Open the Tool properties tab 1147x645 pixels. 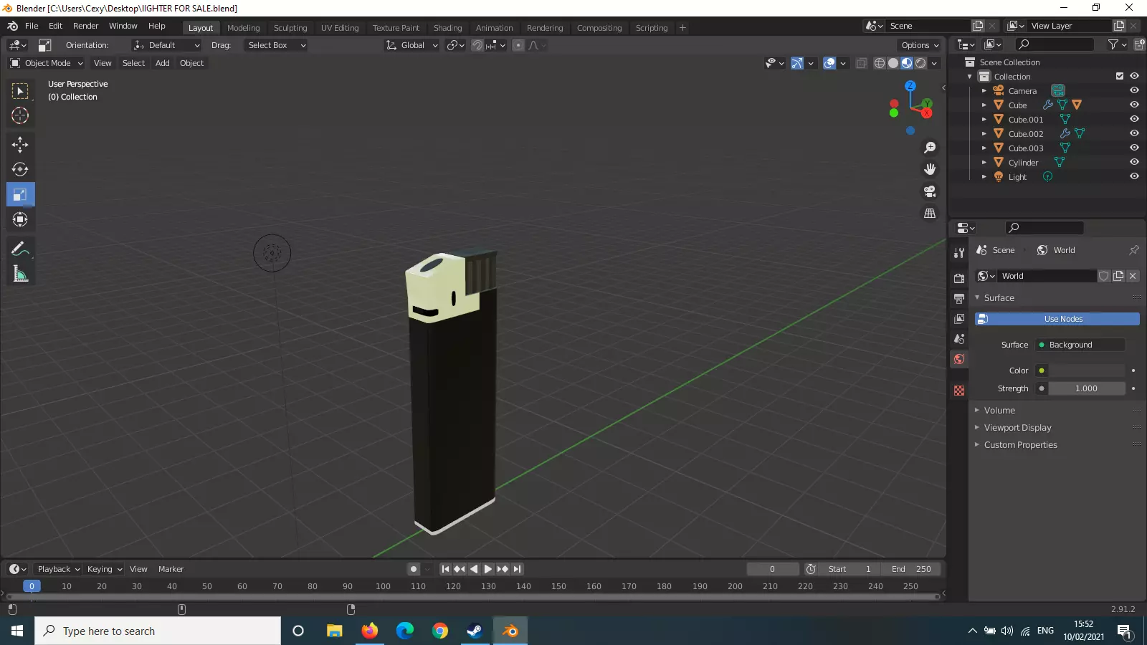click(959, 253)
